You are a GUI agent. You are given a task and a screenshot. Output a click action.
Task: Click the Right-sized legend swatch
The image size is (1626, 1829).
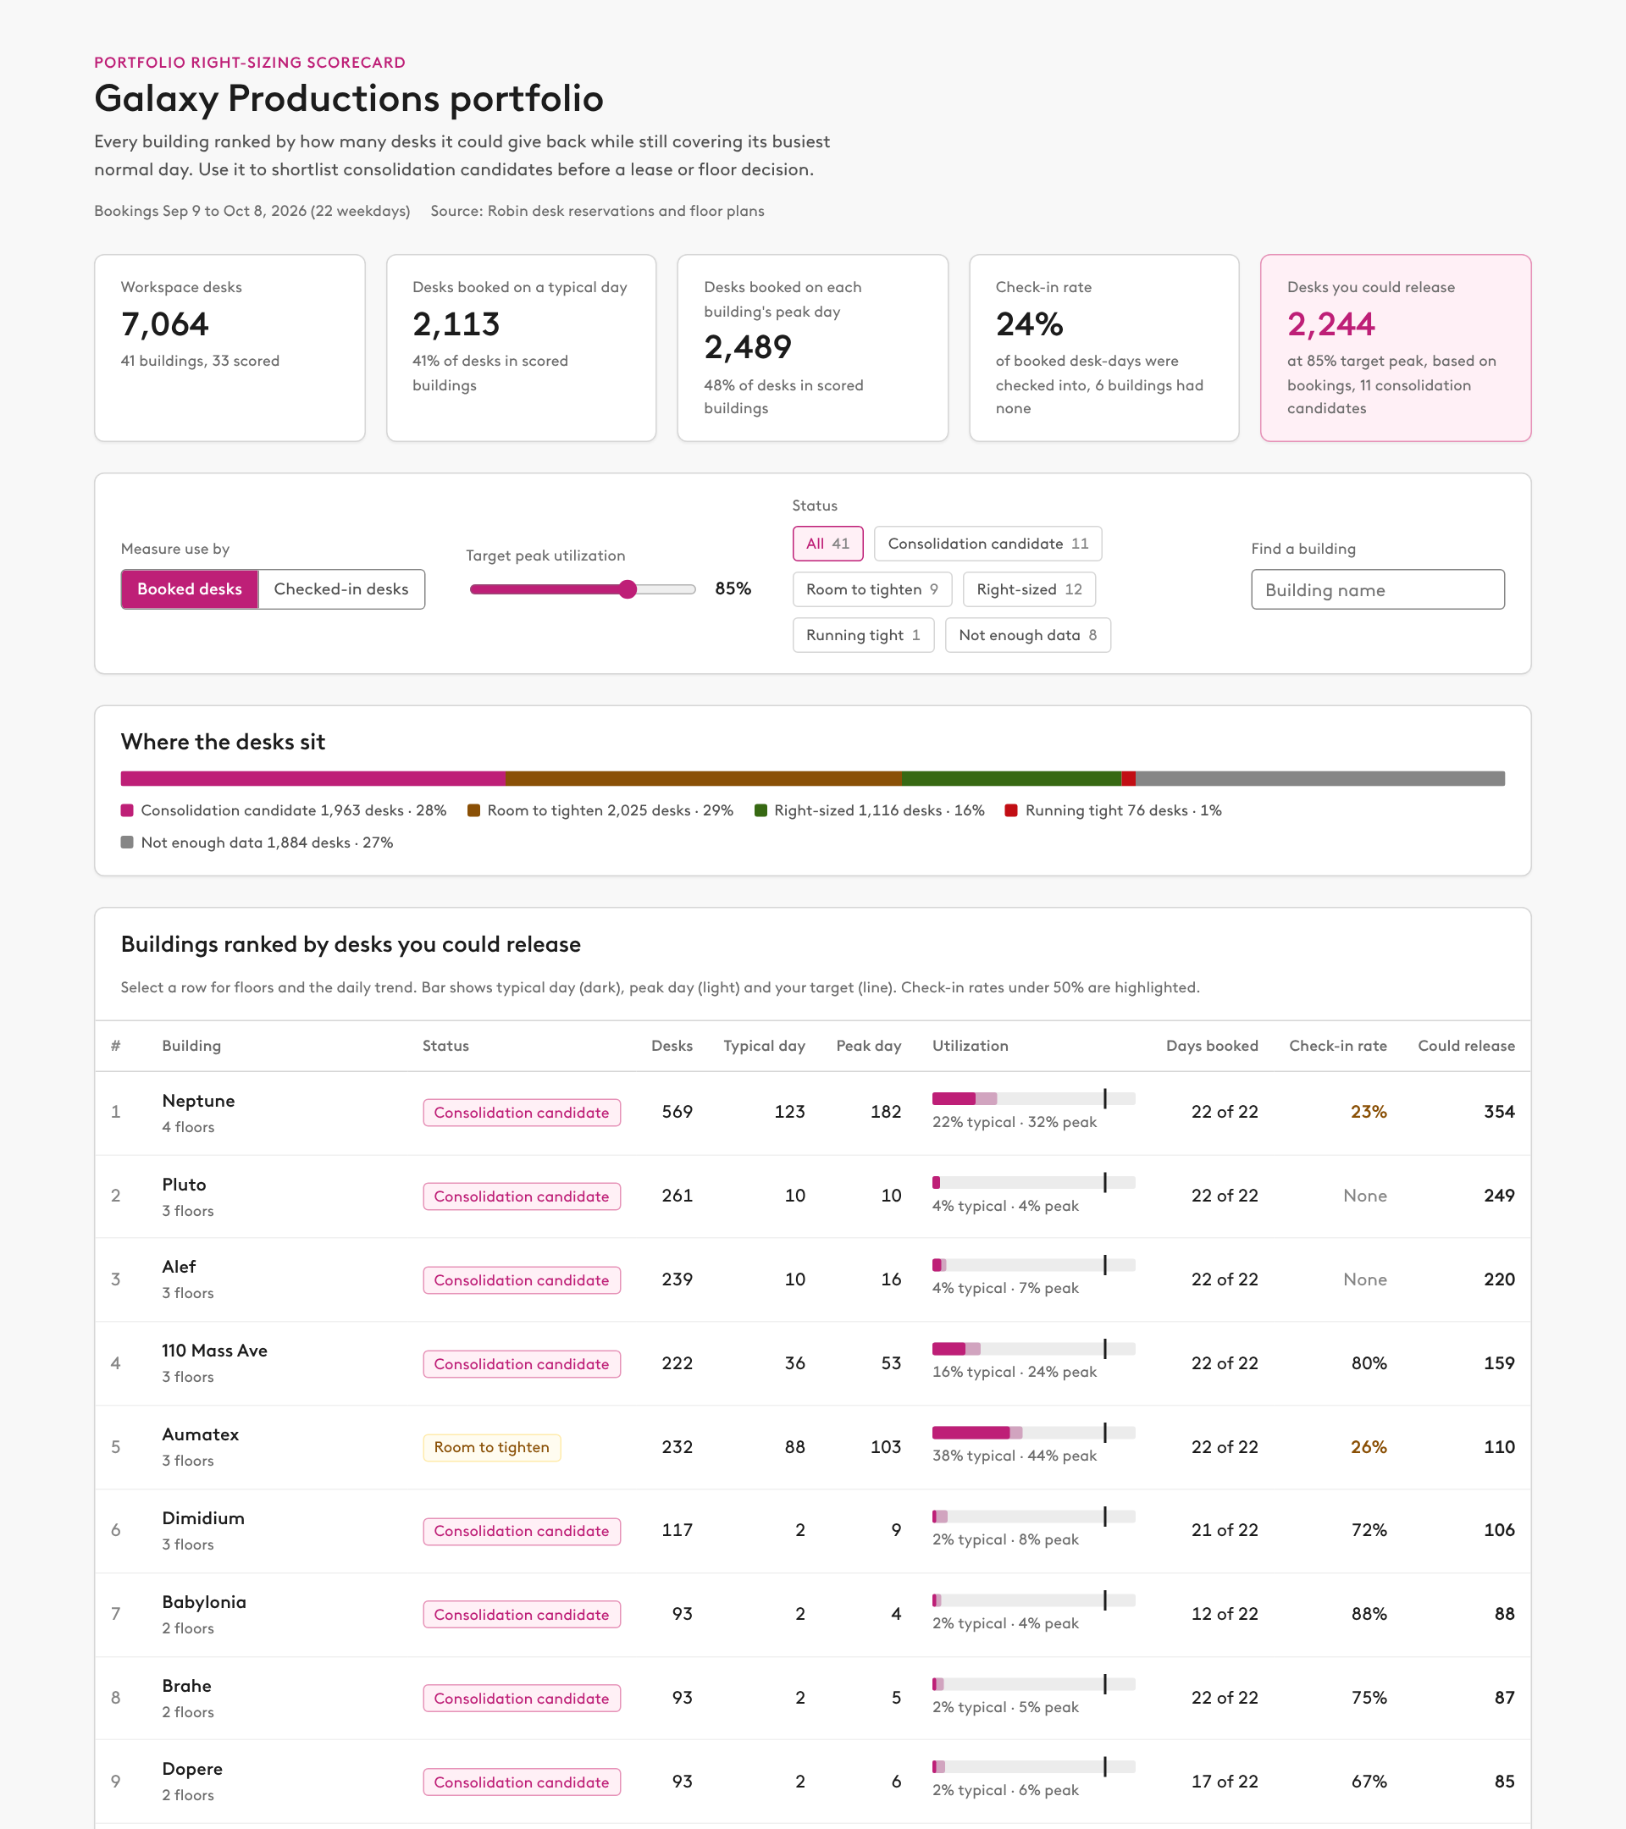click(x=760, y=810)
